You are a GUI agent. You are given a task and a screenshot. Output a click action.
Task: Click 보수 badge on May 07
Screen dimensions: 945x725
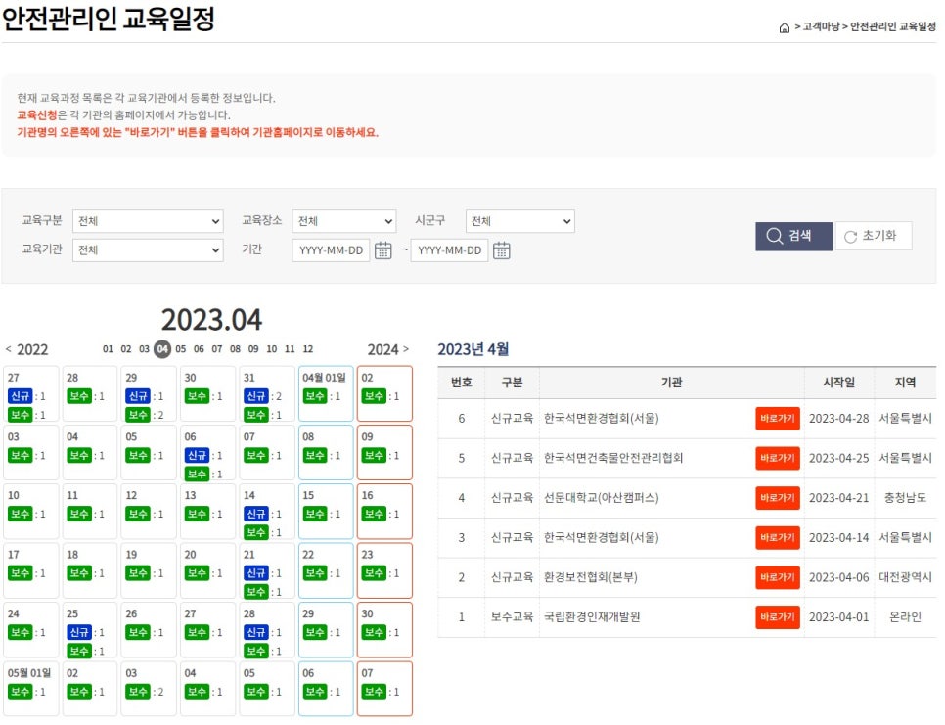tap(375, 692)
